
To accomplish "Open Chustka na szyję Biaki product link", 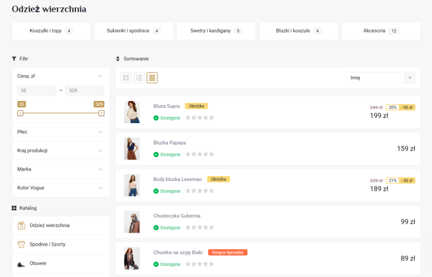I will point(178,252).
